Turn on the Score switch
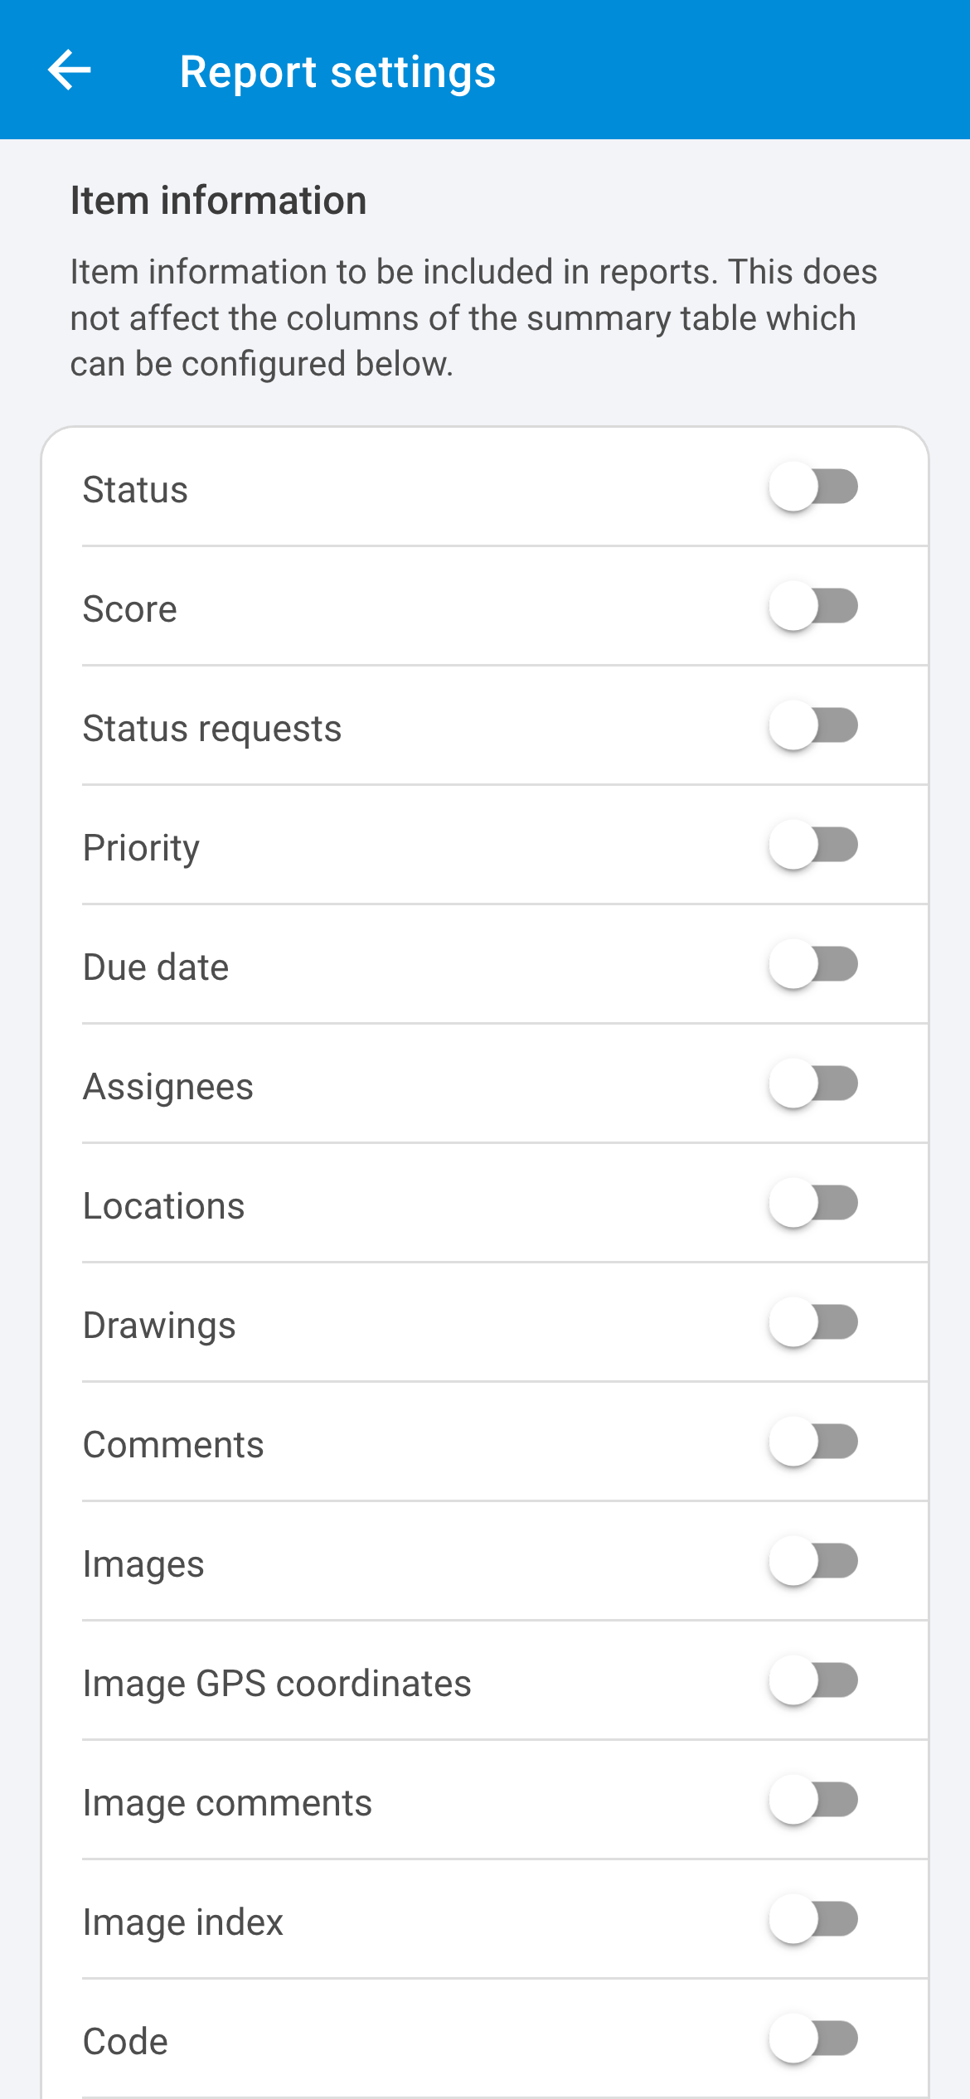 pos(813,607)
